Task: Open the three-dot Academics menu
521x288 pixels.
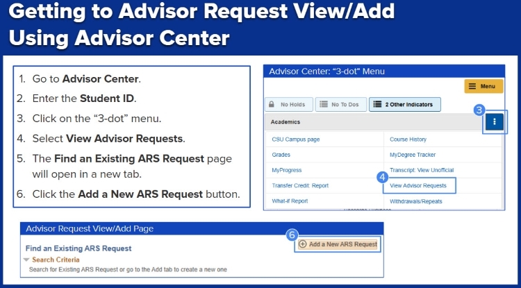Action: 495,121
